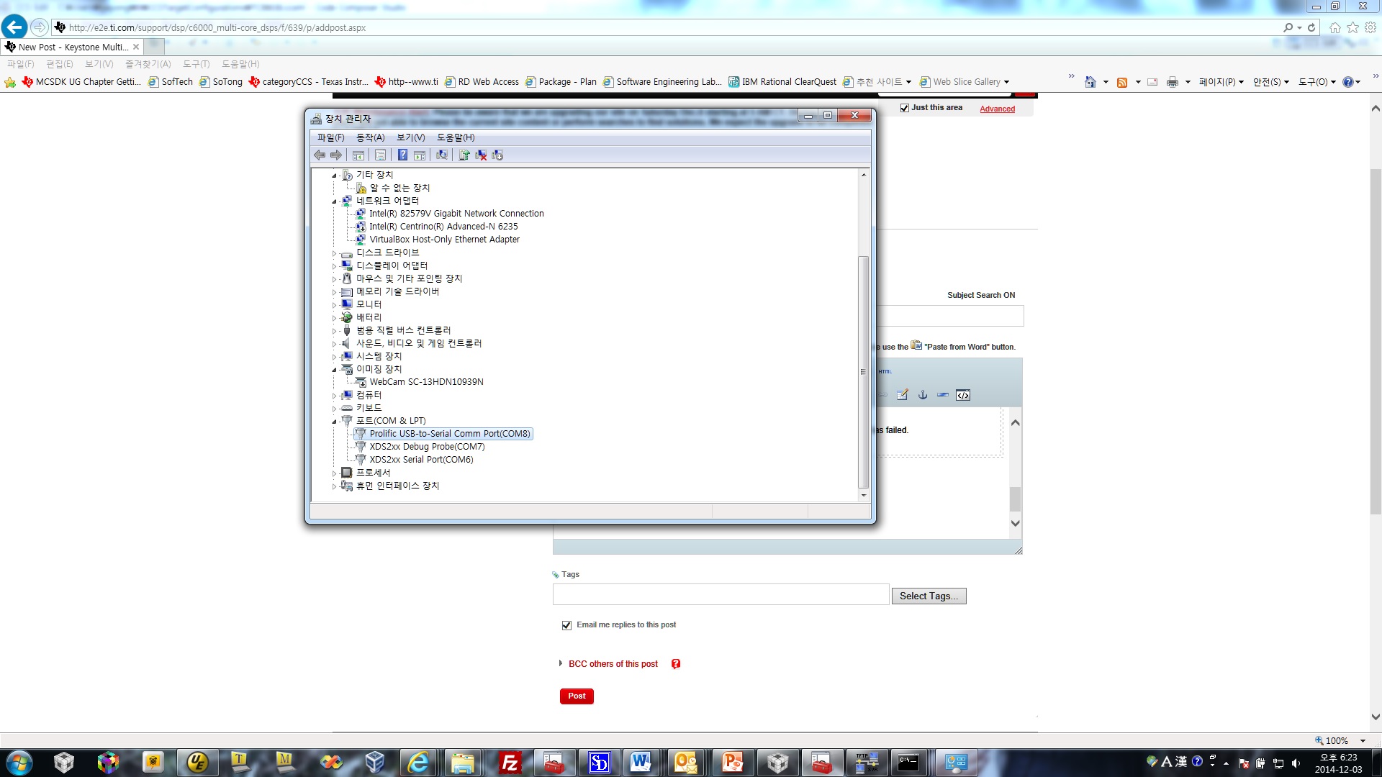Click the Device Manager vertical scrollbar thumb
The image size is (1382, 777).
(x=863, y=371)
